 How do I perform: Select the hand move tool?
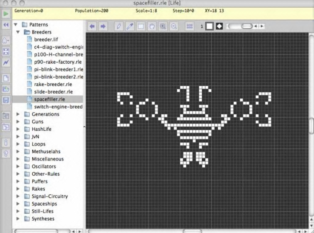coord(152,26)
